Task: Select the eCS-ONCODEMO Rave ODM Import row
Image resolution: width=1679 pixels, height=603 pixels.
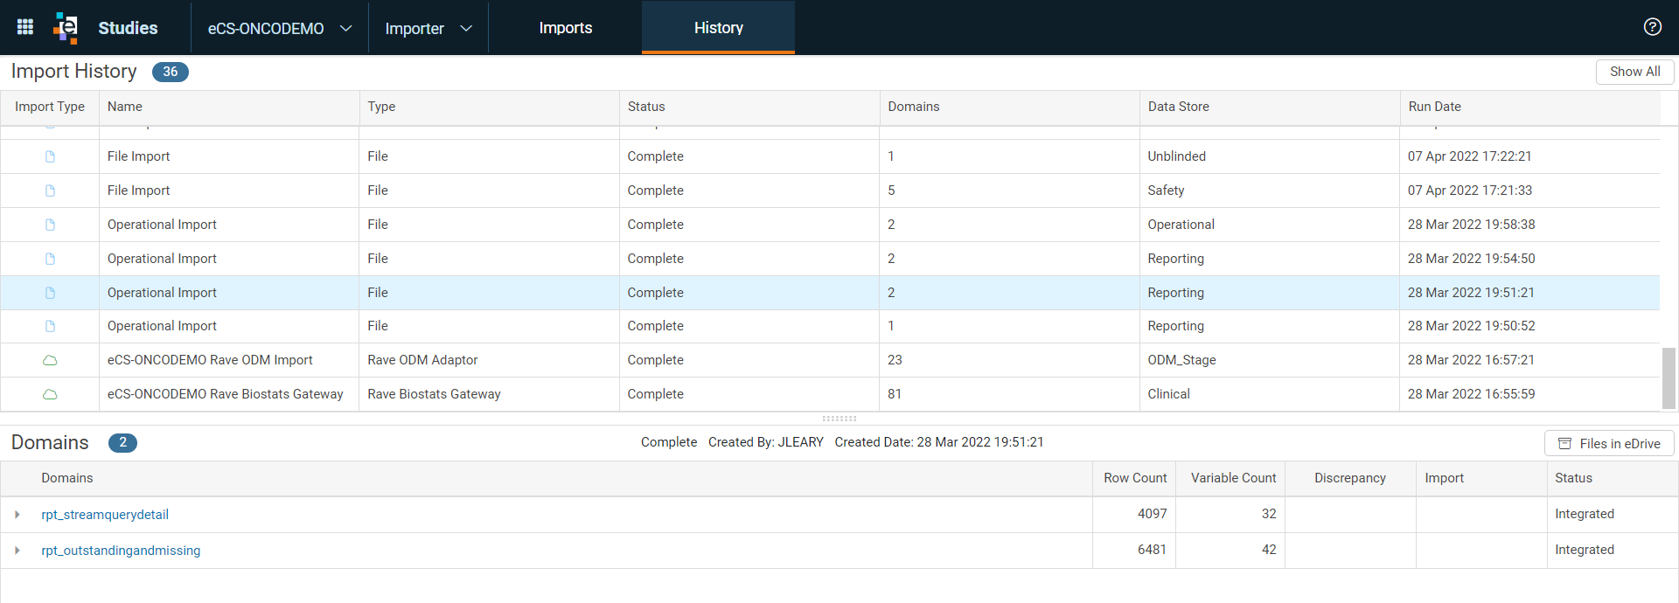Action: coord(830,360)
